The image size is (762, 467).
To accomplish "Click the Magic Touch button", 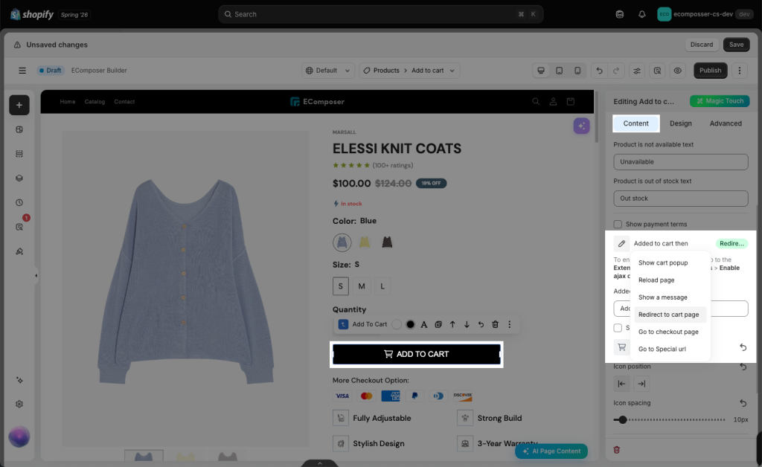I will 720,101.
